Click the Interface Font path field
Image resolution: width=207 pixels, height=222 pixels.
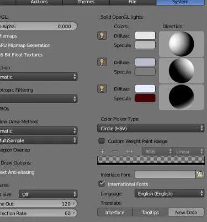pyautogui.click(x=165, y=175)
